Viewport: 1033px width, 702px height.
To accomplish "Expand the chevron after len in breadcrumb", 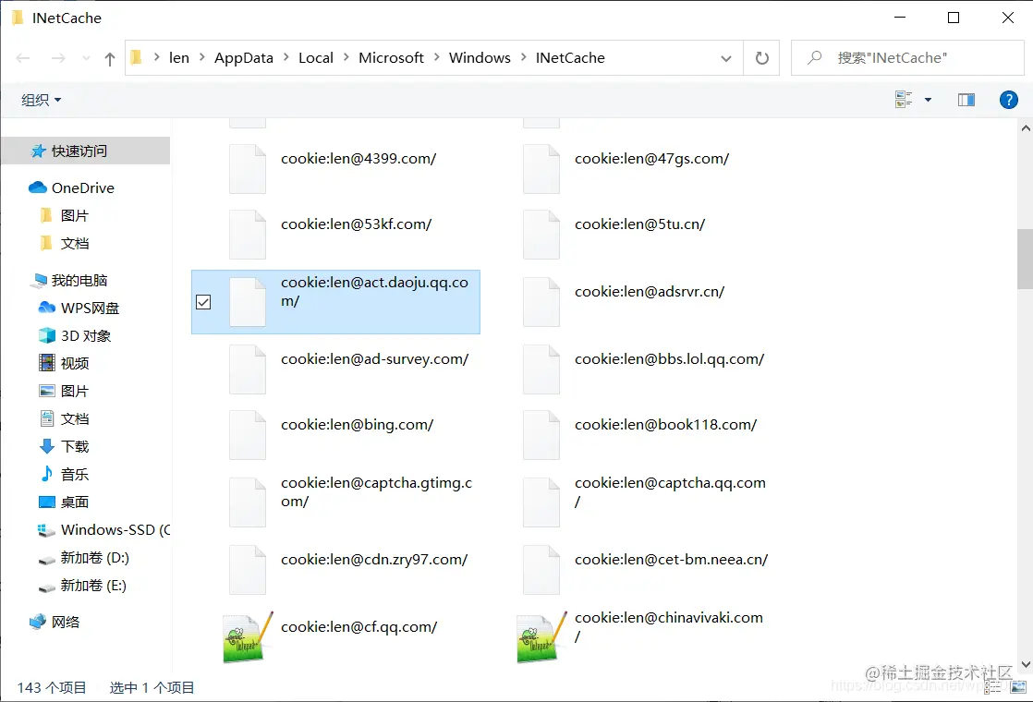I will pos(201,57).
